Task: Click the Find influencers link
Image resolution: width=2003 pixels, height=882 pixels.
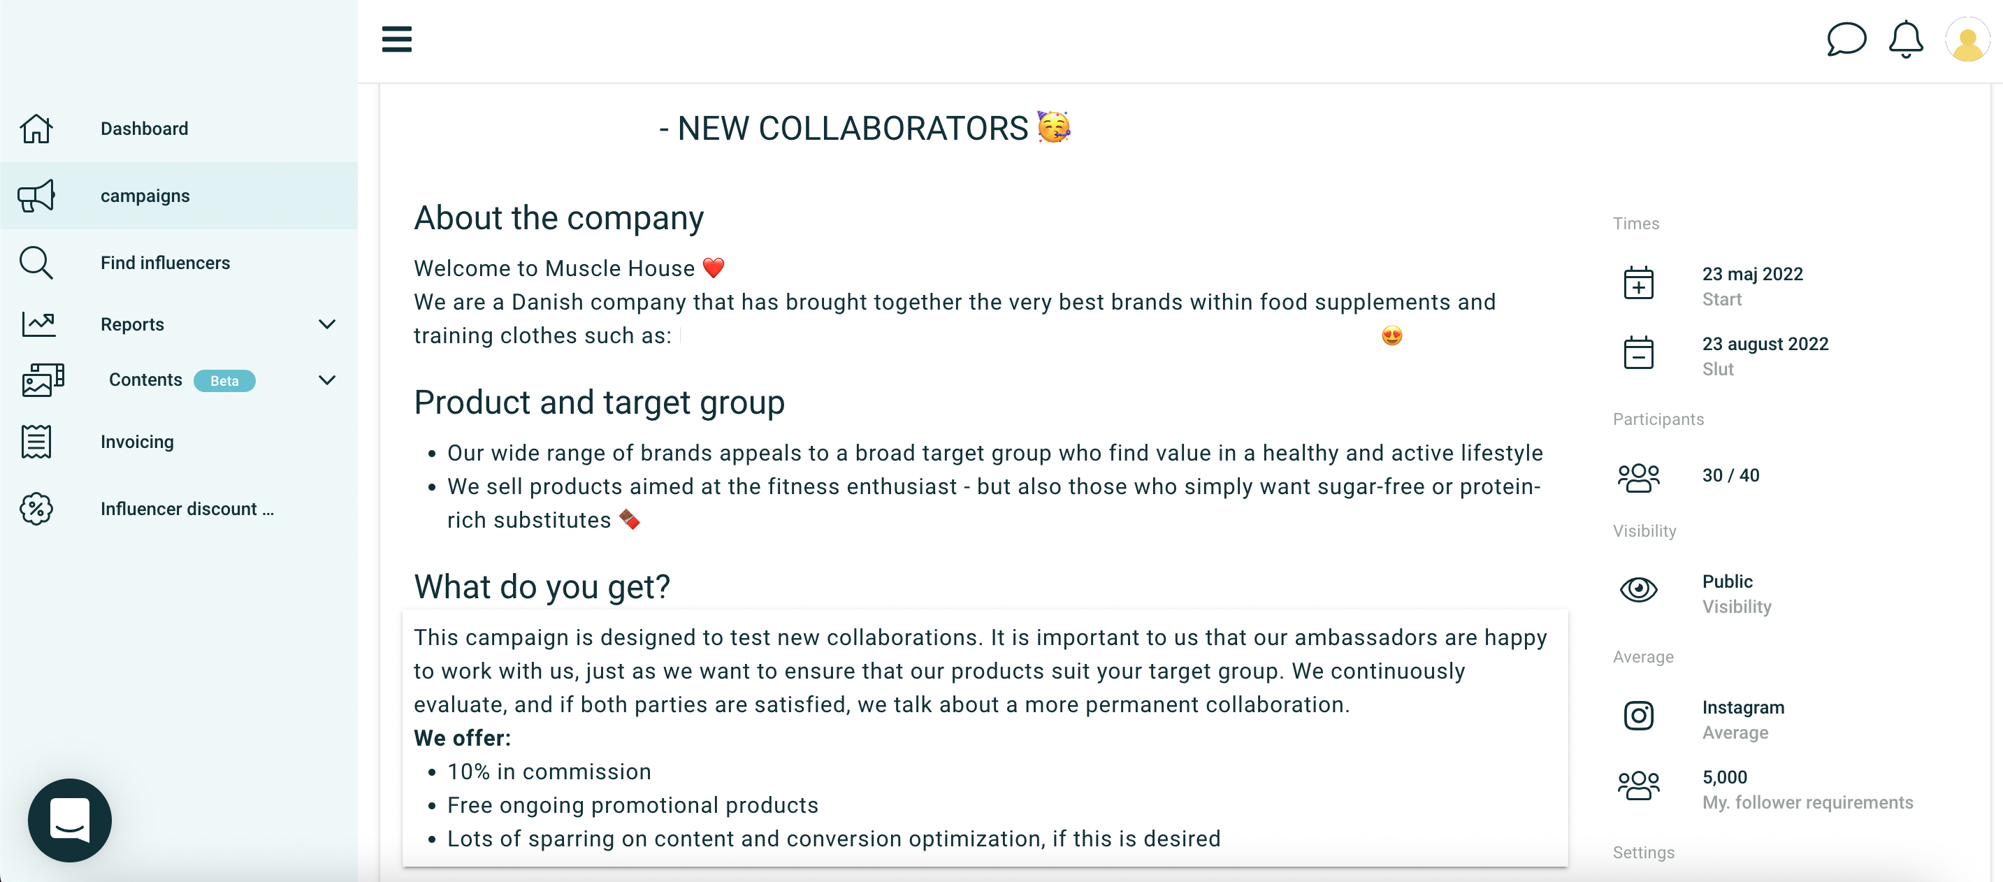Action: [165, 263]
